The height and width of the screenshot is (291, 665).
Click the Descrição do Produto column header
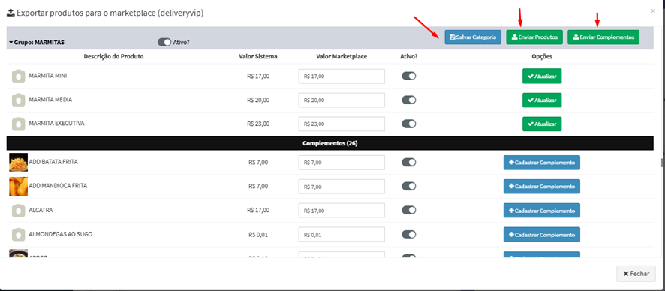point(113,56)
